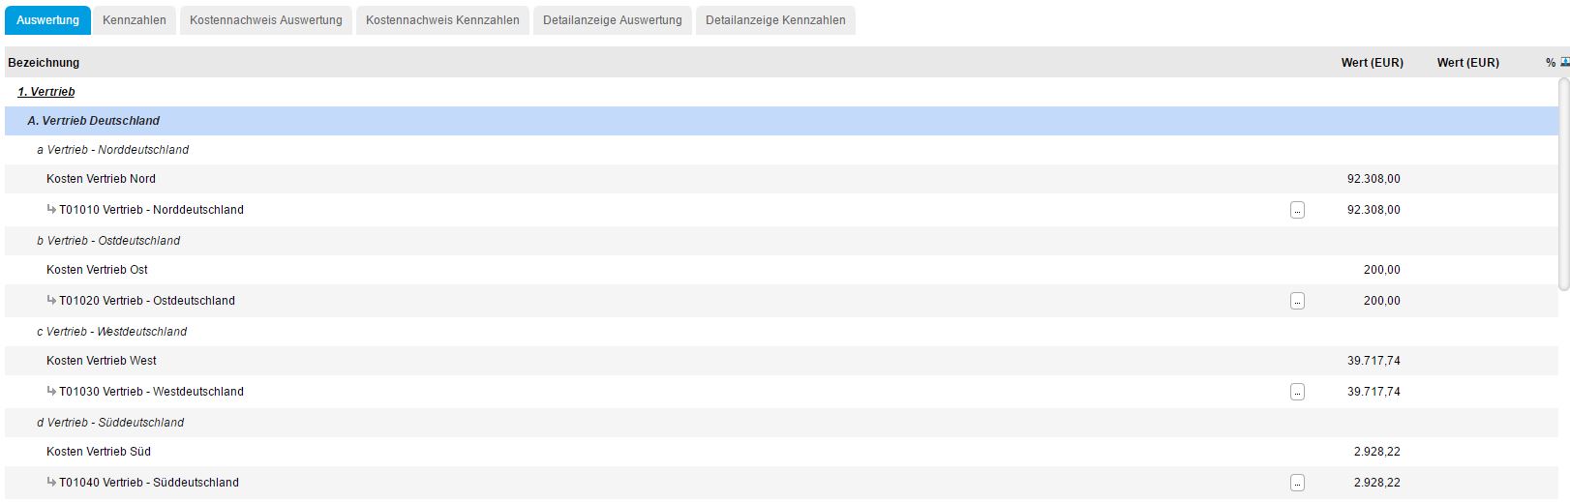This screenshot has width=1570, height=502.
Task: Open the Kostennachweis Auswertung tab
Action: pos(266,19)
